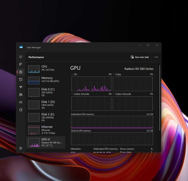This screenshot has height=181, width=188.
Task: Go to the Processes page icon
Action: tap(21, 64)
